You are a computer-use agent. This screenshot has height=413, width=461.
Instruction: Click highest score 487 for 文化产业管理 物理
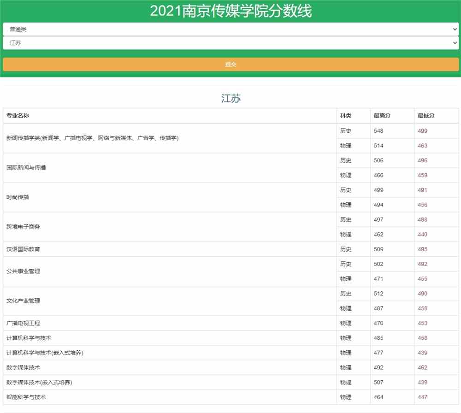tap(378, 308)
